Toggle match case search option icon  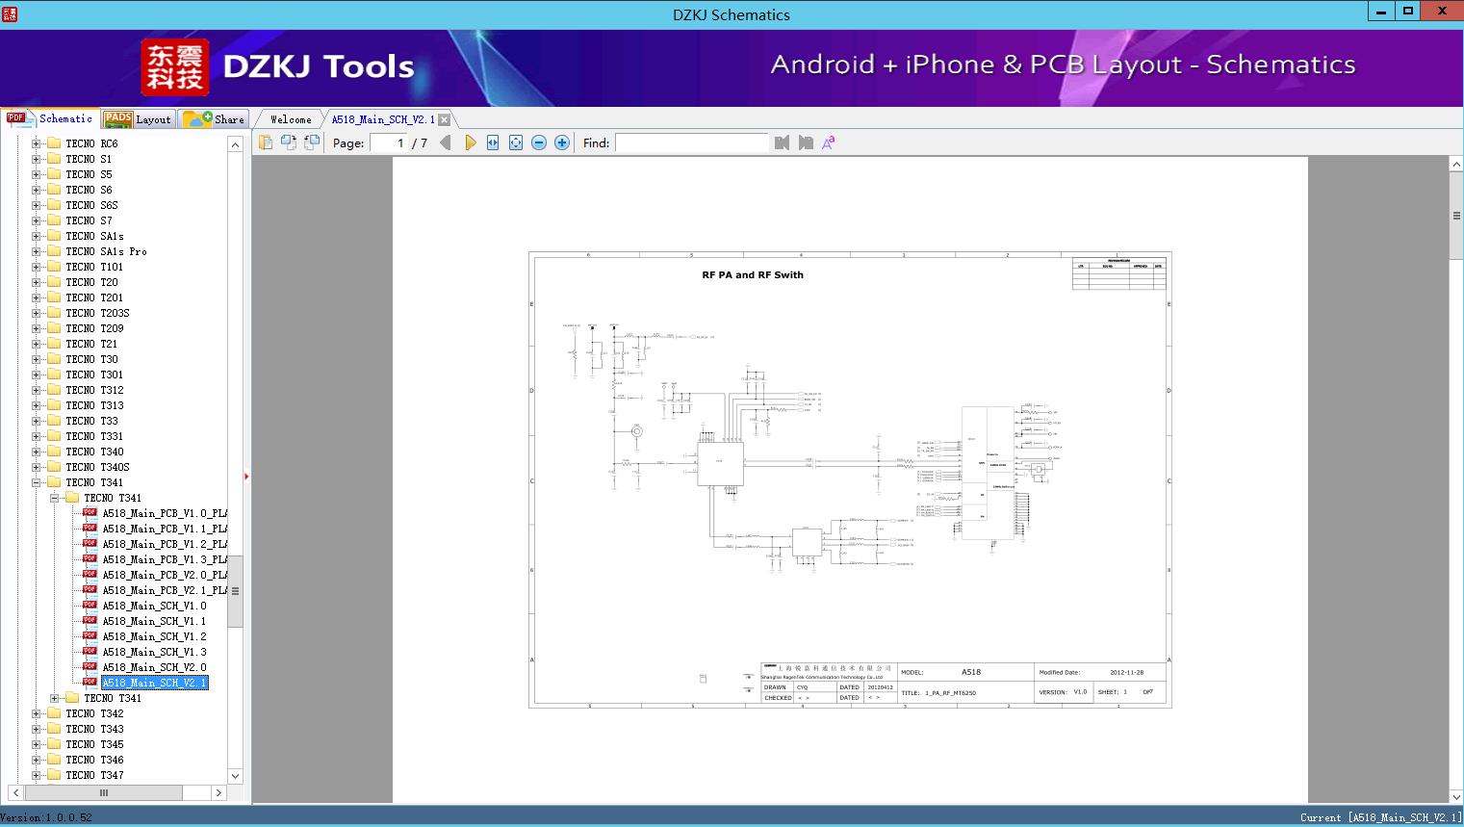pos(828,142)
